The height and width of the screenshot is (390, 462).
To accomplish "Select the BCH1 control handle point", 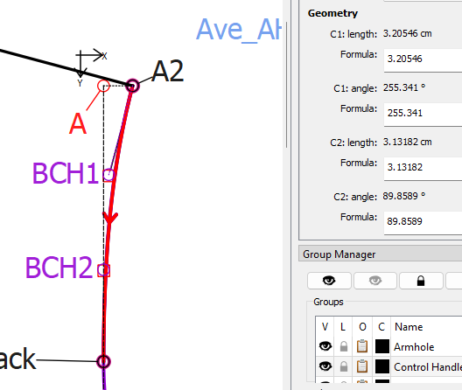I will click(x=108, y=175).
